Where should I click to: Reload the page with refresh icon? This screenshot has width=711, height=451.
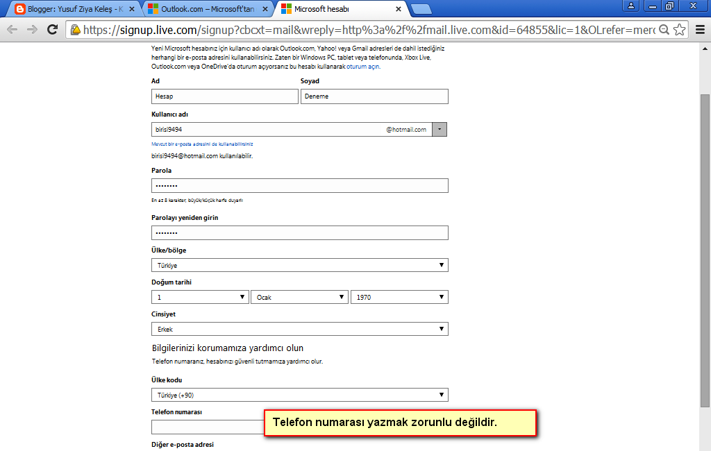[x=53, y=29]
